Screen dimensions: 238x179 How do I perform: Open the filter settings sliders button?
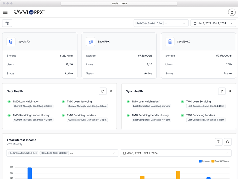(7, 23)
